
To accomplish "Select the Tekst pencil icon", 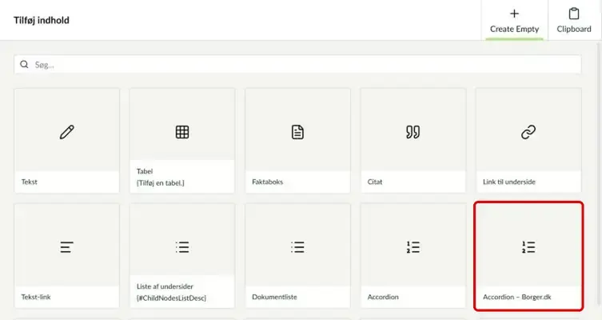I will point(67,132).
